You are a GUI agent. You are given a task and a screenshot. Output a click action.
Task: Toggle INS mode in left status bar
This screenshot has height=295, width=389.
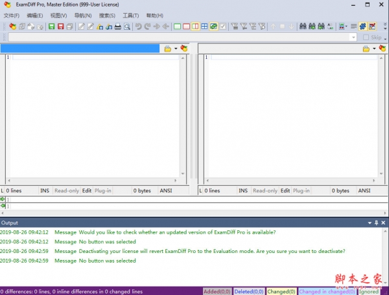pyautogui.click(x=45, y=191)
